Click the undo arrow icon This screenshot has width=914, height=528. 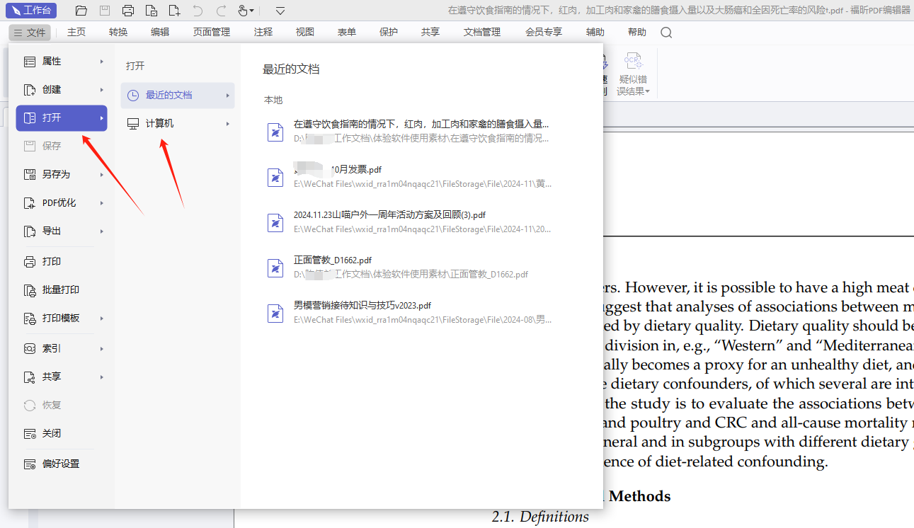(198, 11)
